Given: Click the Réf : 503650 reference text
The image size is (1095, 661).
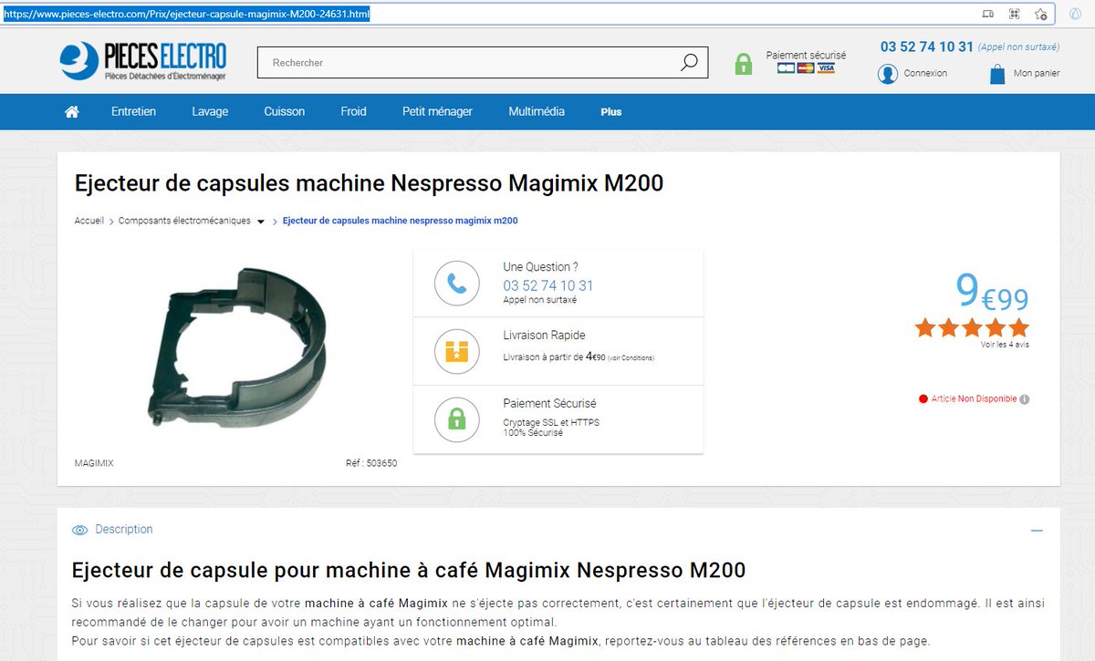Looking at the screenshot, I should click(371, 463).
